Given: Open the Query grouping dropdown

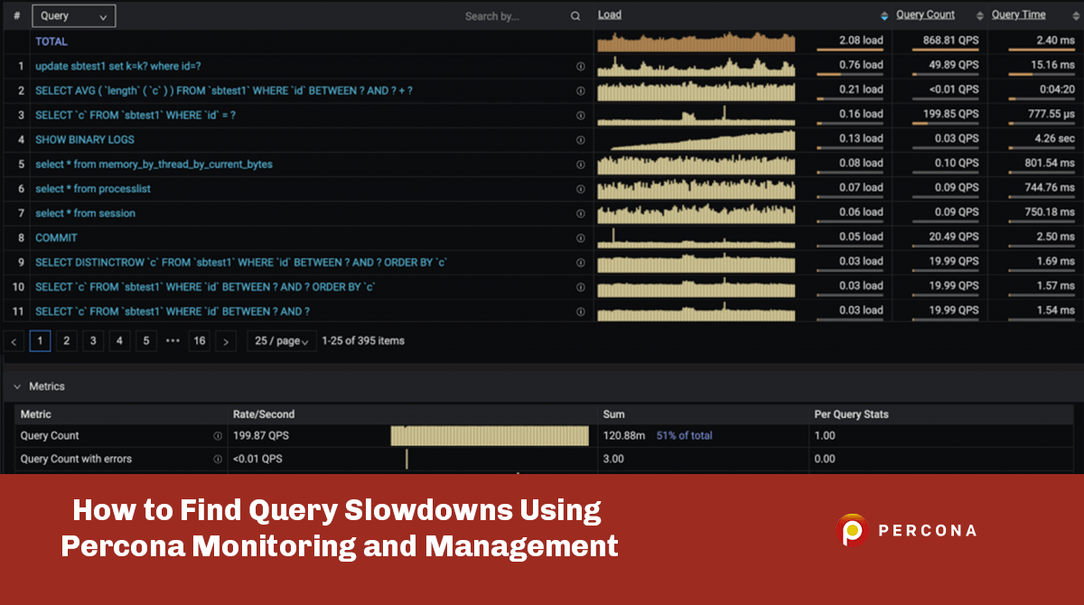Looking at the screenshot, I should tap(73, 15).
